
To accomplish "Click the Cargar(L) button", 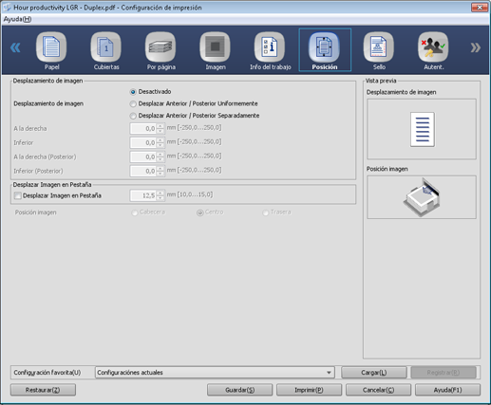I will [x=374, y=373].
